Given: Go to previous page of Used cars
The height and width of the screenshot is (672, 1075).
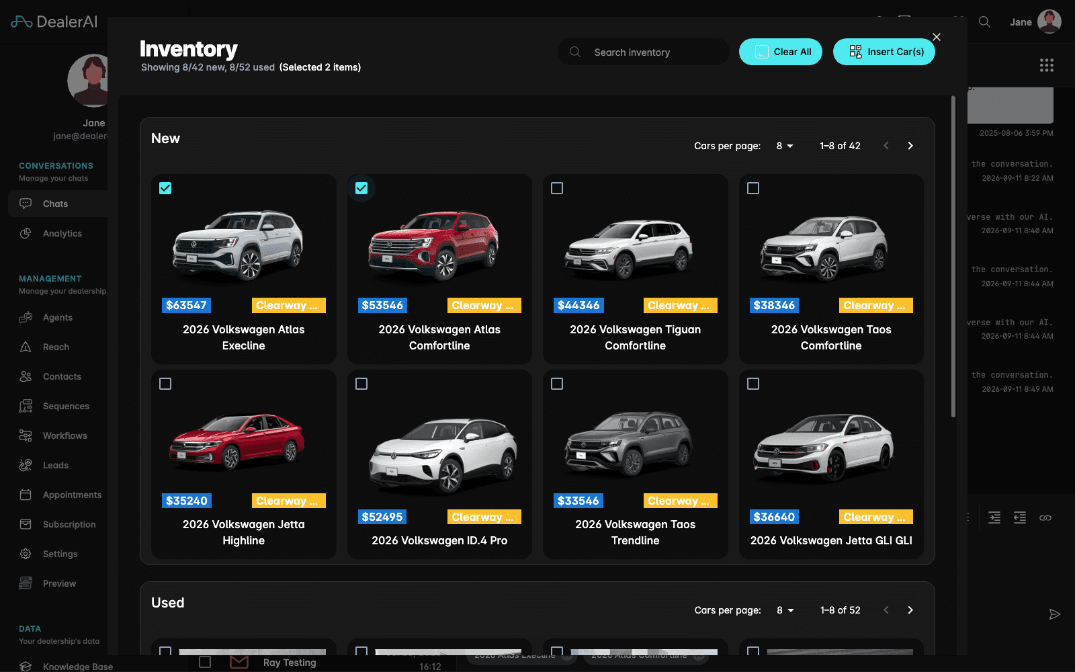Looking at the screenshot, I should click(x=886, y=610).
